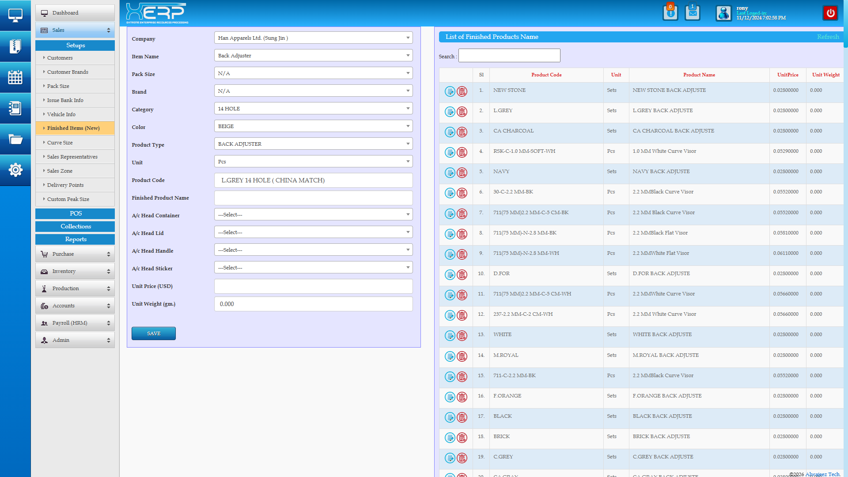
Task: Click edit icon for NEW STONE row
Action: pyautogui.click(x=450, y=91)
